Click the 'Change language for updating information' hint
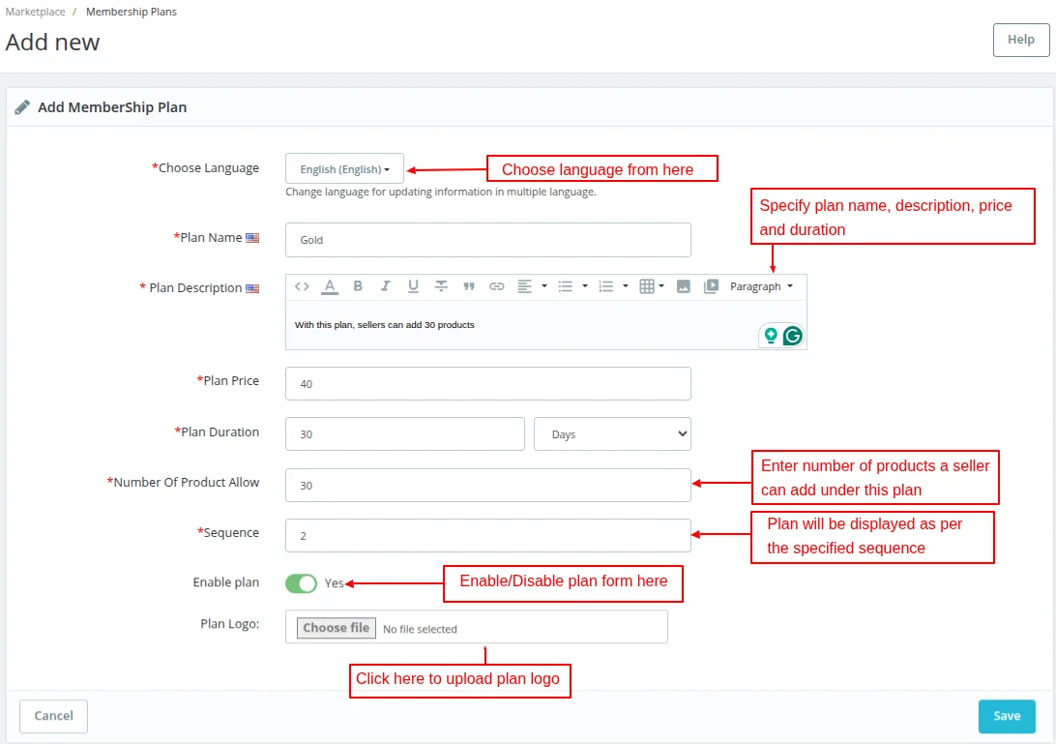 click(x=440, y=193)
